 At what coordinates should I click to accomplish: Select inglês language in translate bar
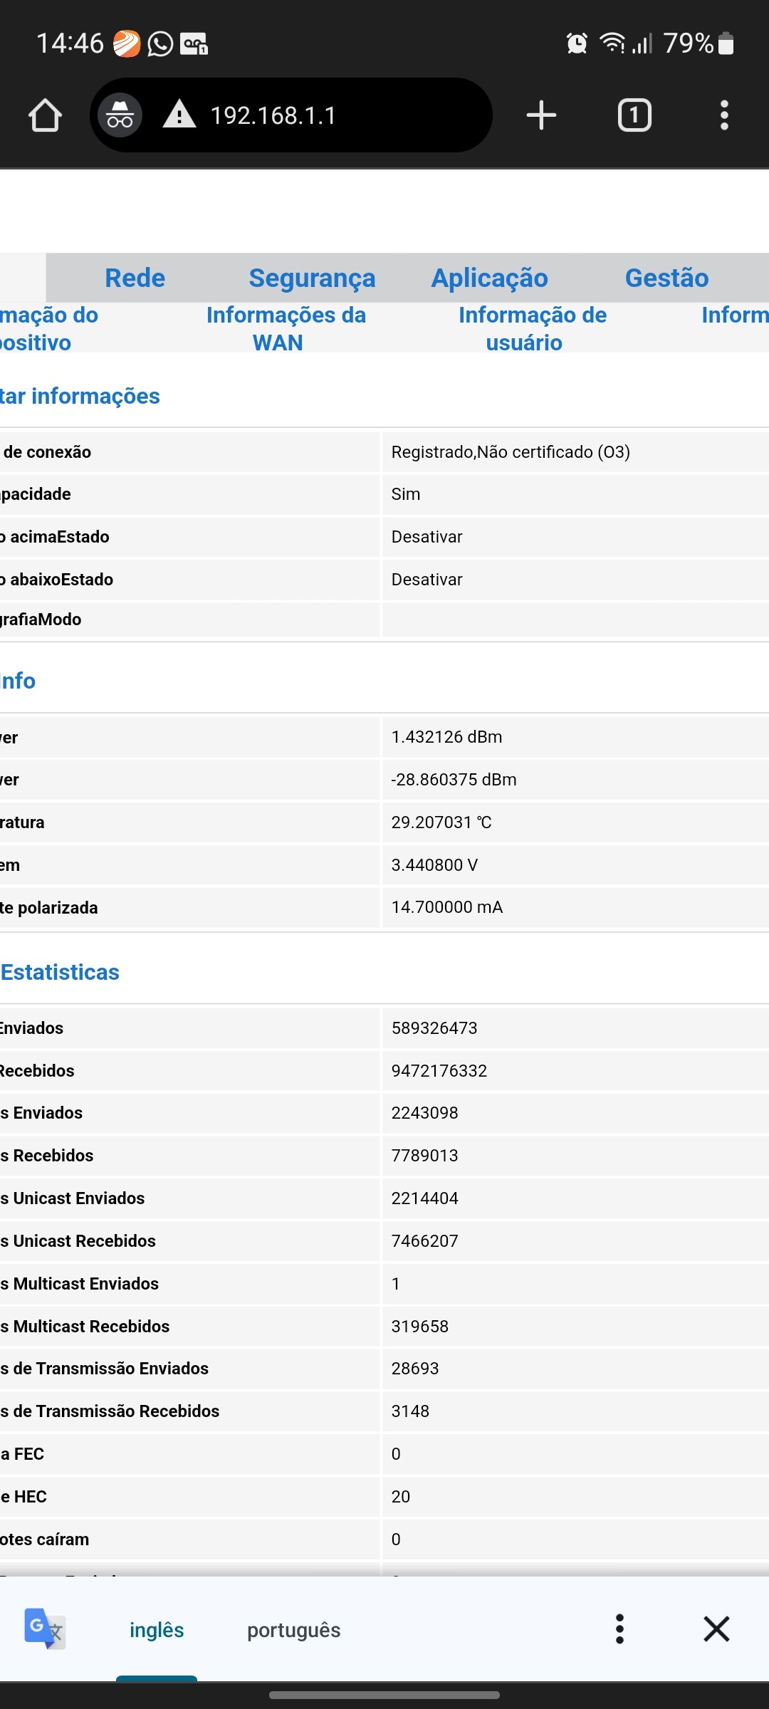click(x=157, y=1630)
